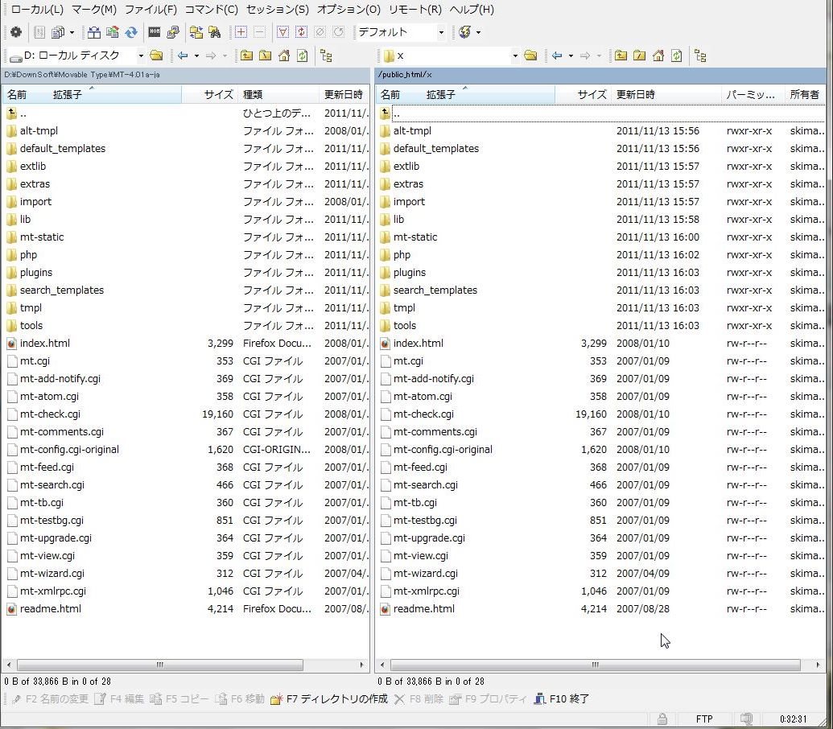Image resolution: width=833 pixels, height=729 pixels.
Task: Click local path D:¥DownSoft¥Movable Type¥MT-4.01a-ja
Action: (x=82, y=75)
